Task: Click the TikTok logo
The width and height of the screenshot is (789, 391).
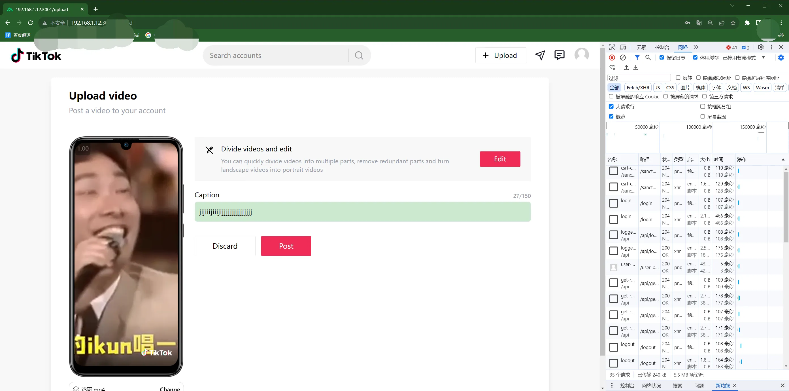Action: point(36,56)
